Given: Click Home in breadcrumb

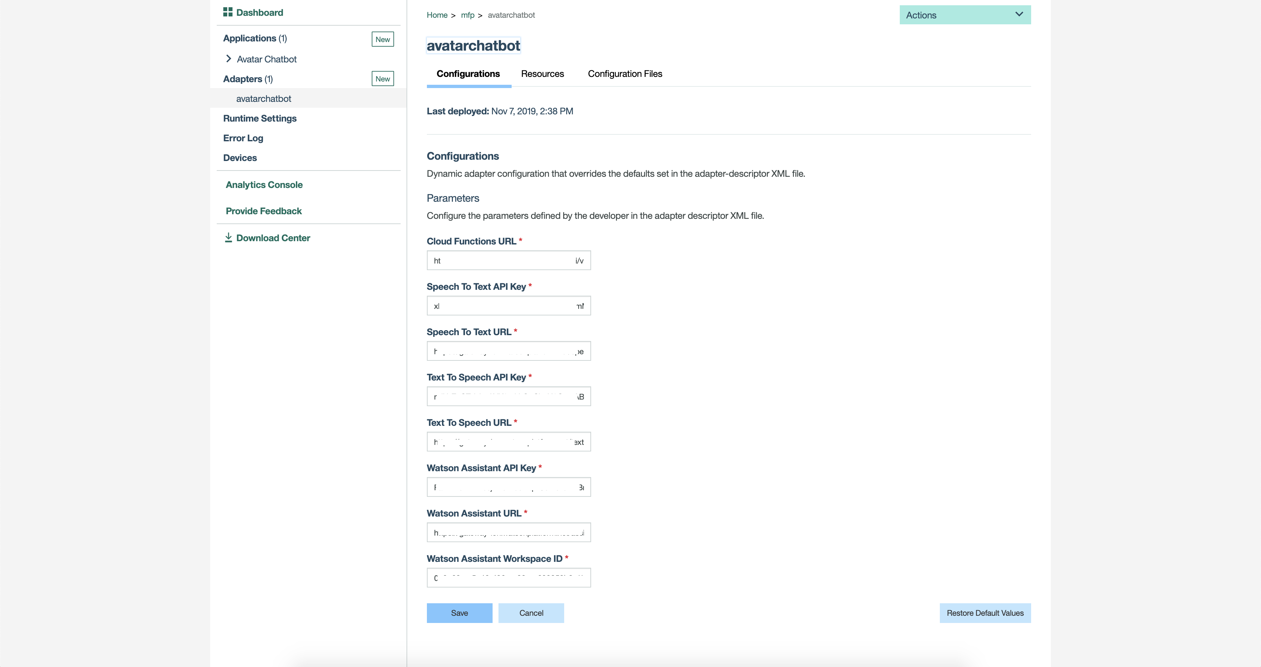Looking at the screenshot, I should point(437,15).
